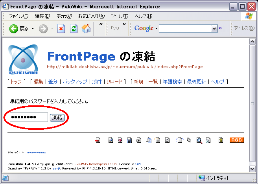Click the Recent changes clock icon
The image size is (258, 184).
pos(208,140)
